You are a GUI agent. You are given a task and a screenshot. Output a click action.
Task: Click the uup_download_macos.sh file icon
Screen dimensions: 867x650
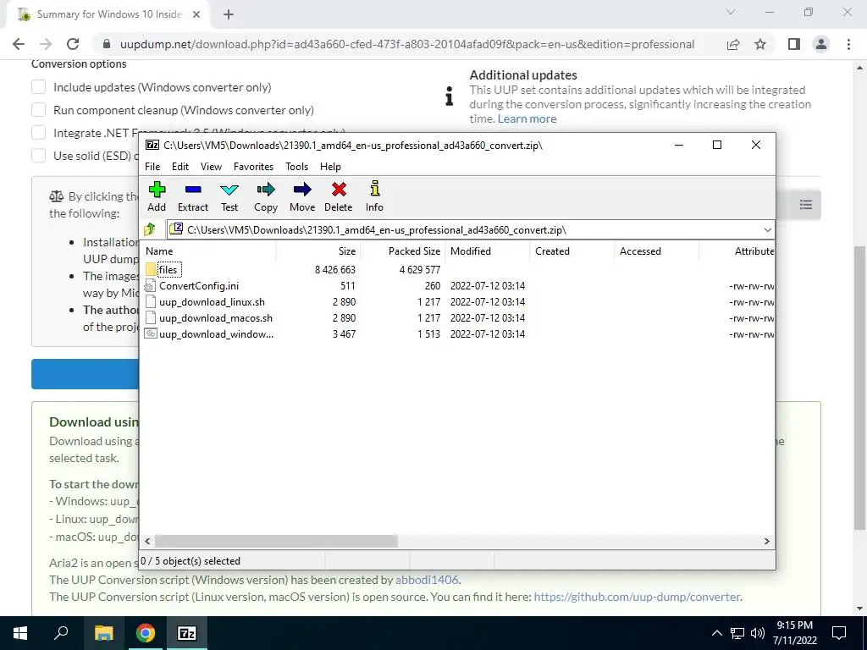tap(150, 318)
